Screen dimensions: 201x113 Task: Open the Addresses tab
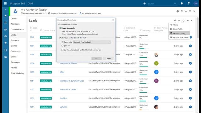click(15, 24)
